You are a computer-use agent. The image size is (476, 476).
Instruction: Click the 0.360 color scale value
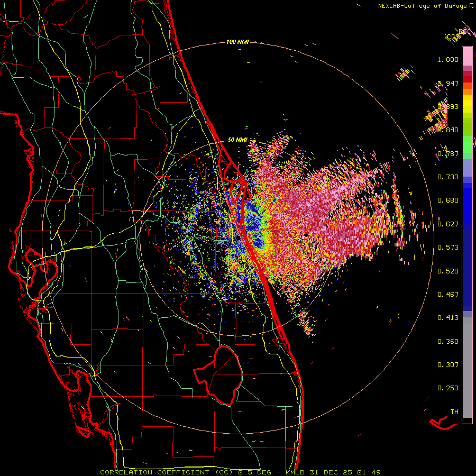[x=448, y=342]
